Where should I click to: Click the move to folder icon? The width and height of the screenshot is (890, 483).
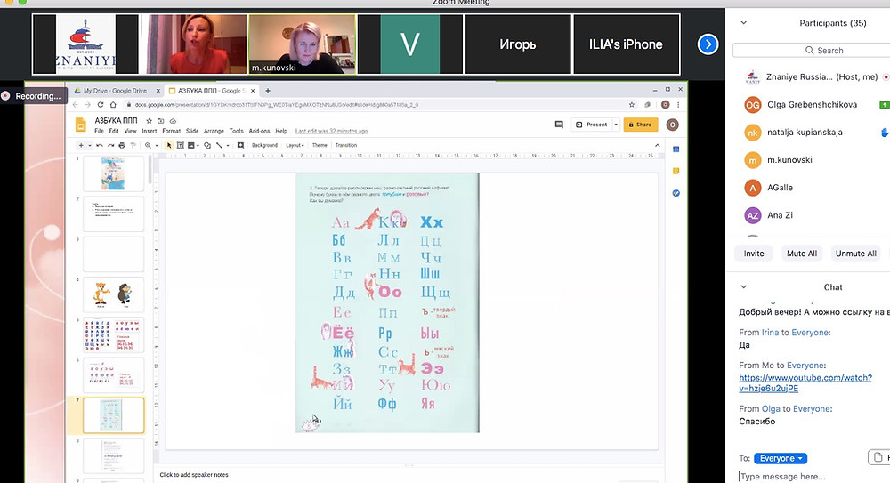coord(161,121)
